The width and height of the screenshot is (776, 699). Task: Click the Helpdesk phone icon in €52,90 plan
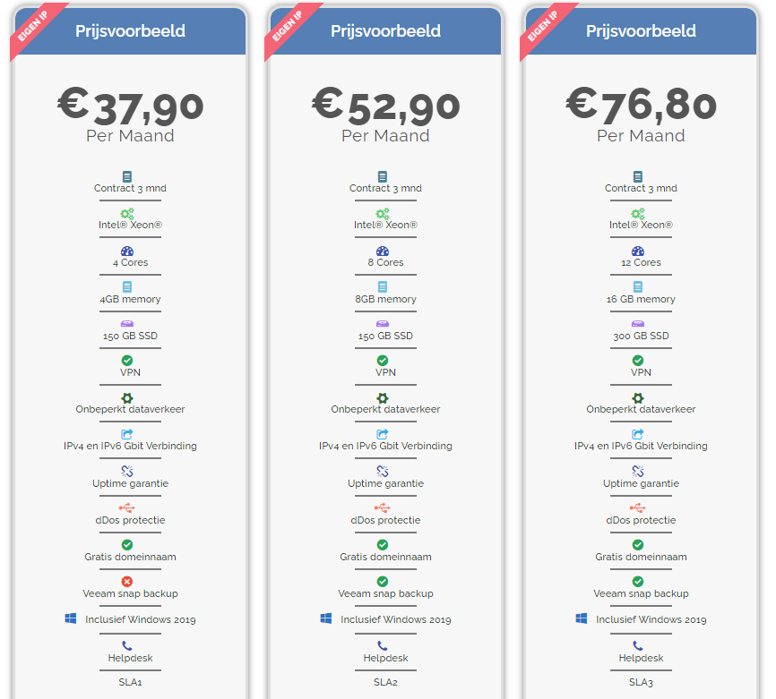(383, 645)
